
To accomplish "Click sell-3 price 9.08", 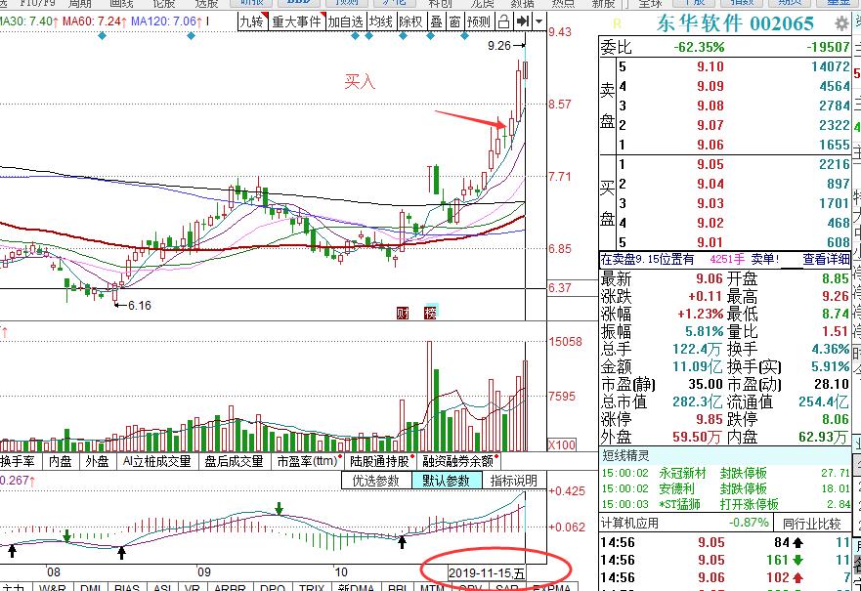I will [710, 106].
